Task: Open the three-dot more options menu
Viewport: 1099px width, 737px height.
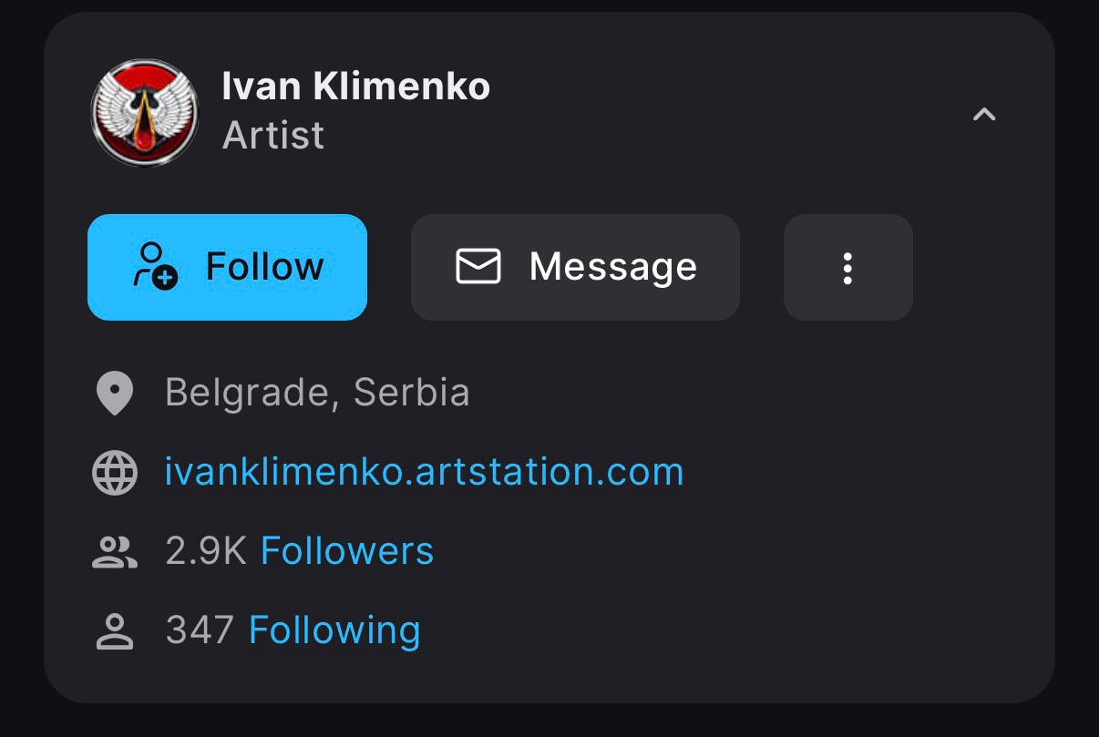Action: (x=847, y=268)
